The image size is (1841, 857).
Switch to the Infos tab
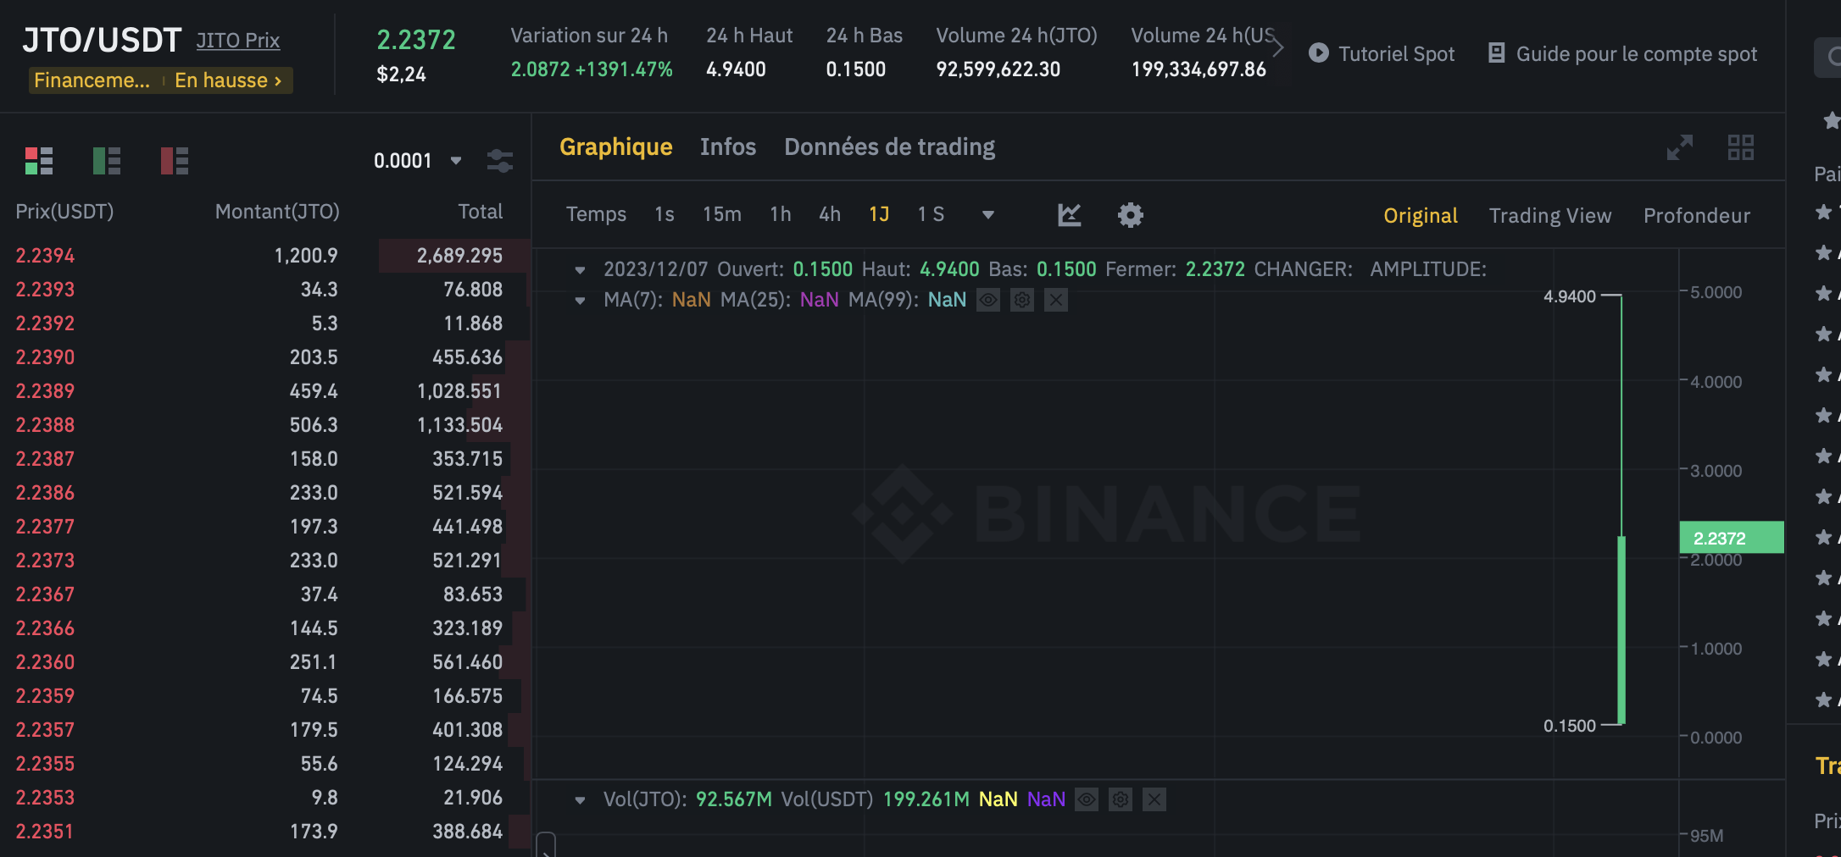(x=728, y=147)
